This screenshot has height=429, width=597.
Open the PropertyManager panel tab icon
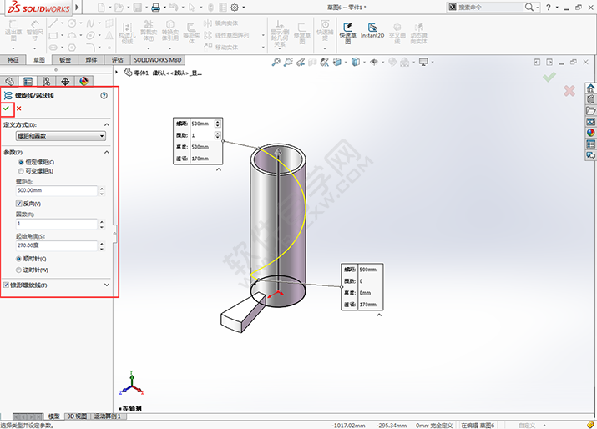pyautogui.click(x=28, y=81)
